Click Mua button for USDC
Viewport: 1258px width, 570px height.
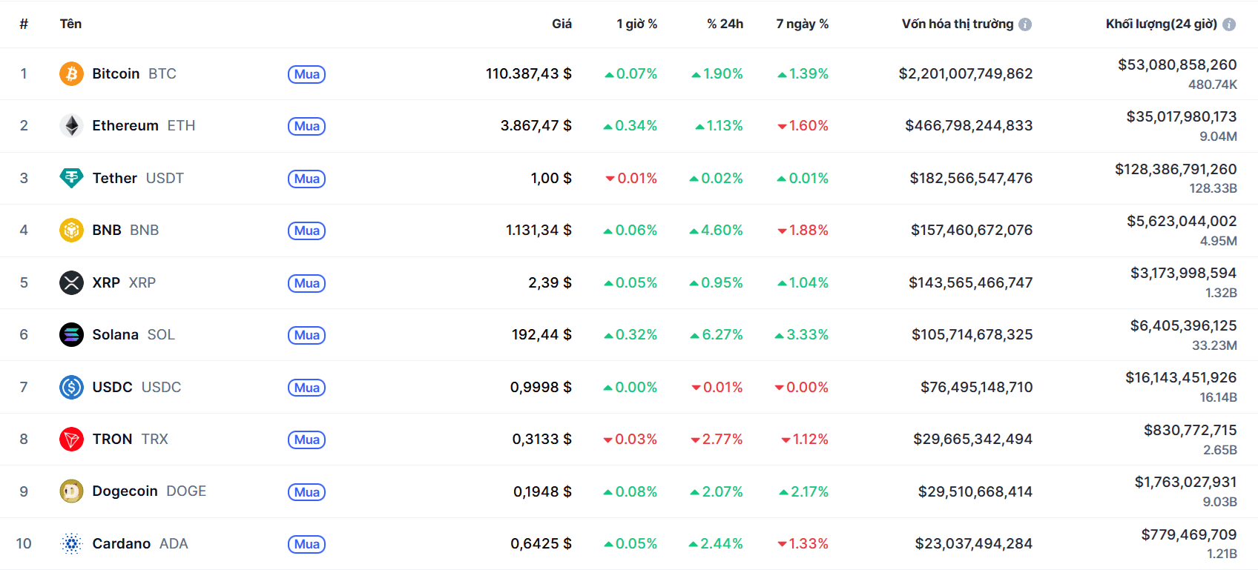pos(306,388)
